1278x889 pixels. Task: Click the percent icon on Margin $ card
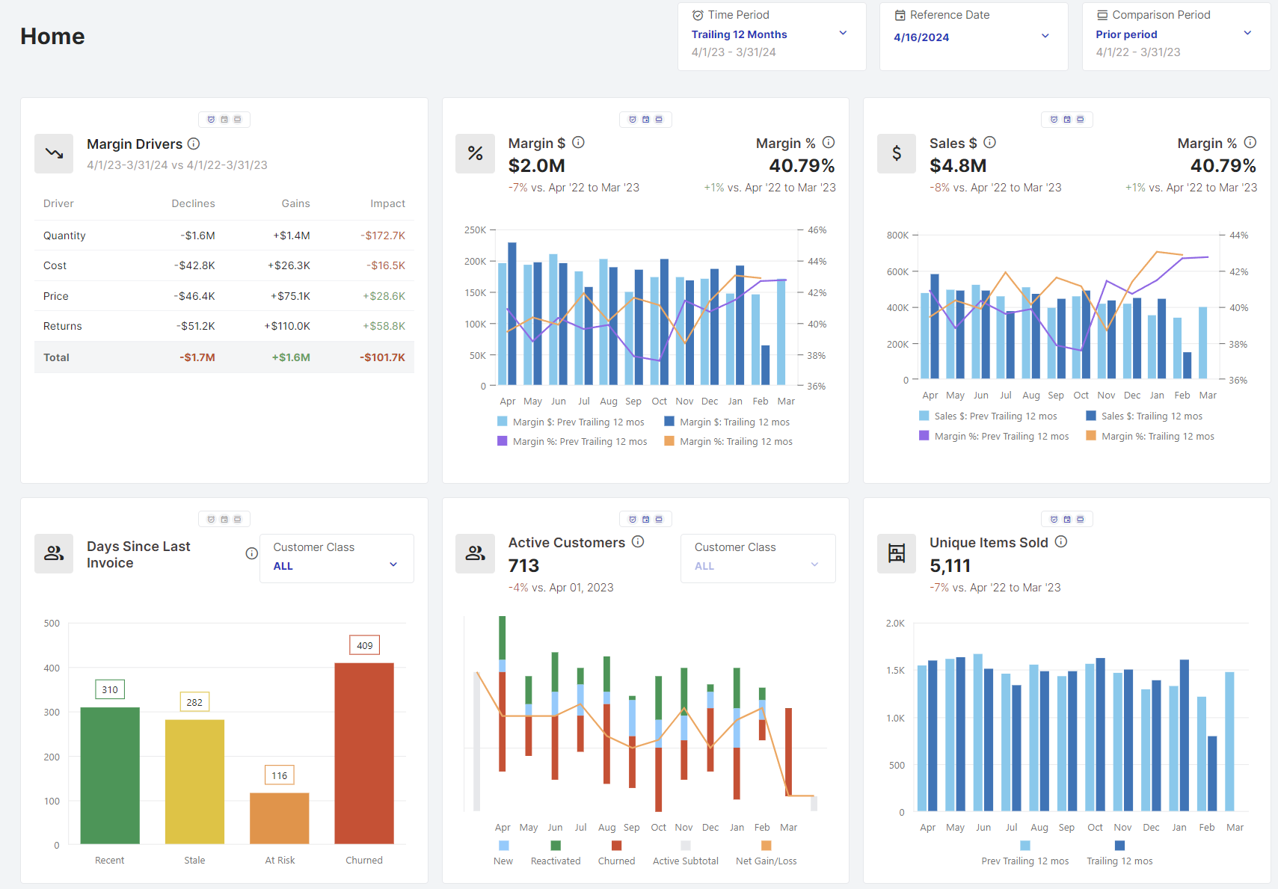pos(475,153)
